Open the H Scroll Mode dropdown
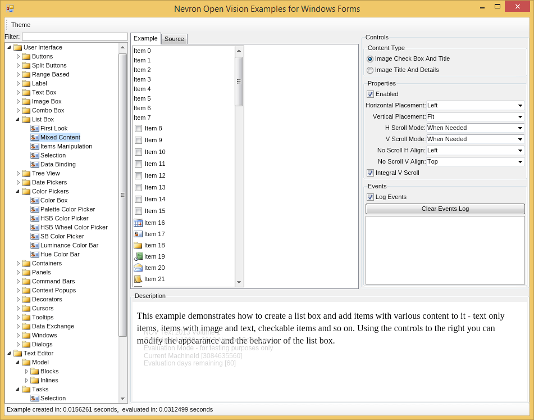The width and height of the screenshot is (534, 420). pyautogui.click(x=520, y=128)
